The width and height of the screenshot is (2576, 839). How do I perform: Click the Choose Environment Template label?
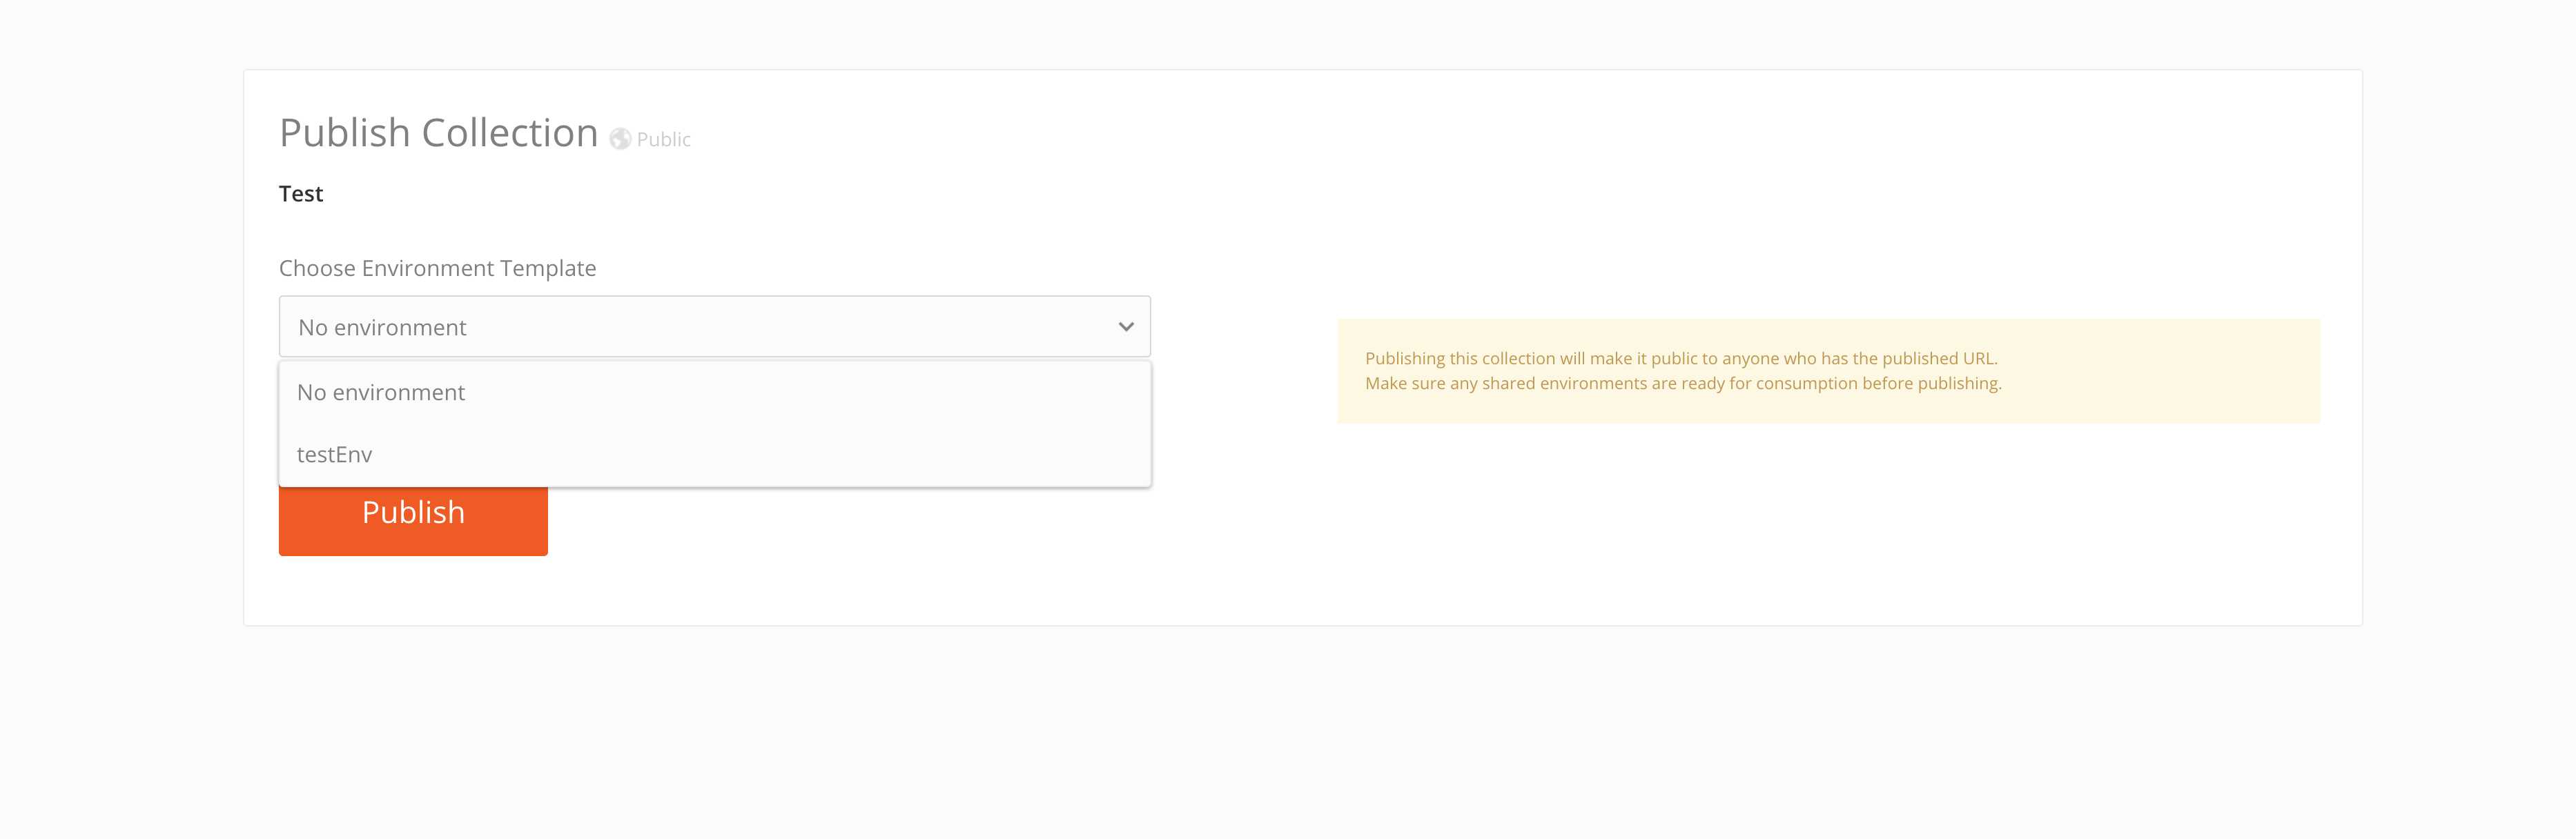437,268
